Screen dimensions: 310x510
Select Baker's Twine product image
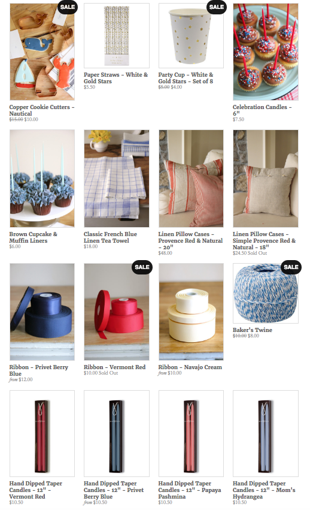coord(266,294)
